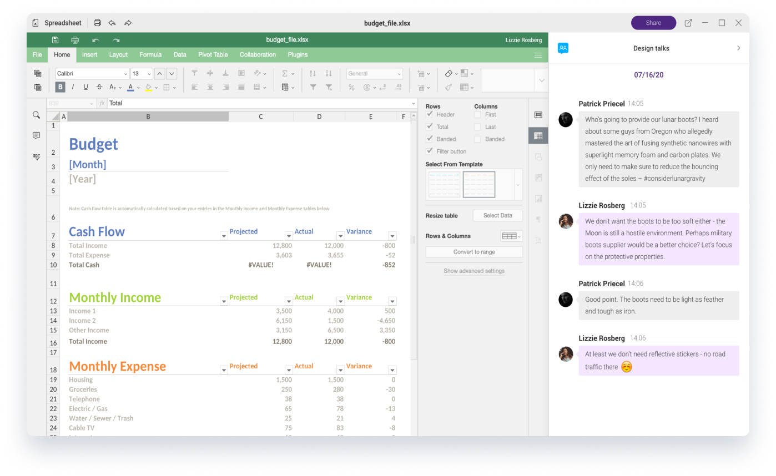Uncheck the Header rows checkbox
This screenshot has width=776, height=476.
(430, 114)
